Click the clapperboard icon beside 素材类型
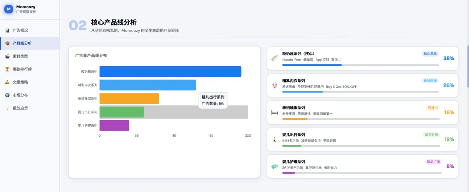This screenshot has height=192, width=469. pyautogui.click(x=7, y=56)
